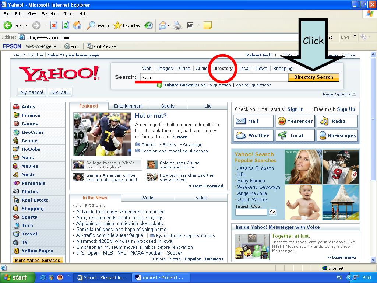Expand the Page Options menu
The image size is (377, 283).
click(339, 94)
